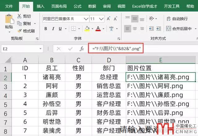Toggle left horizontal alignment

click(x=127, y=29)
